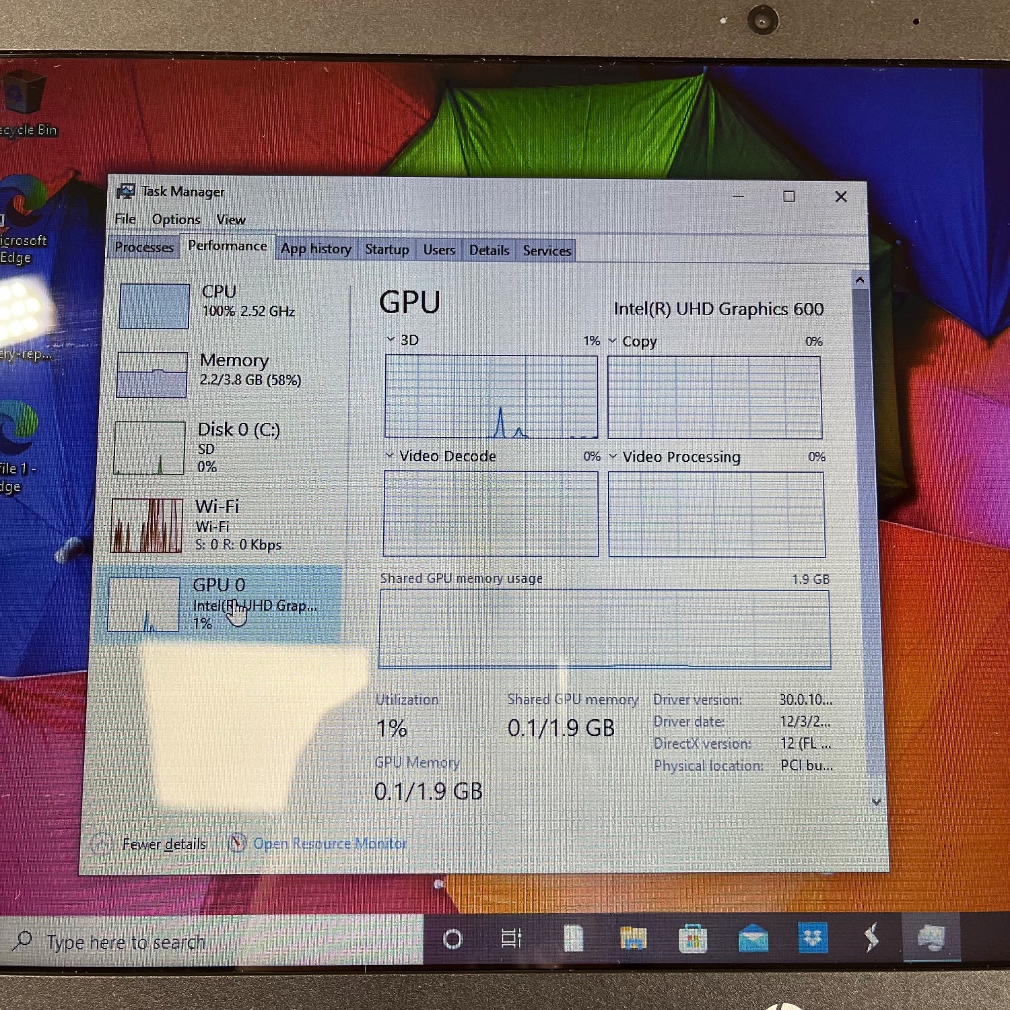This screenshot has height=1010, width=1010.
Task: Collapse the 3D graph section
Action: [x=389, y=340]
